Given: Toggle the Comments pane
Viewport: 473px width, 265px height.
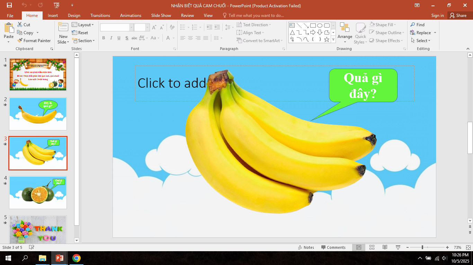Looking at the screenshot, I should click(333, 247).
